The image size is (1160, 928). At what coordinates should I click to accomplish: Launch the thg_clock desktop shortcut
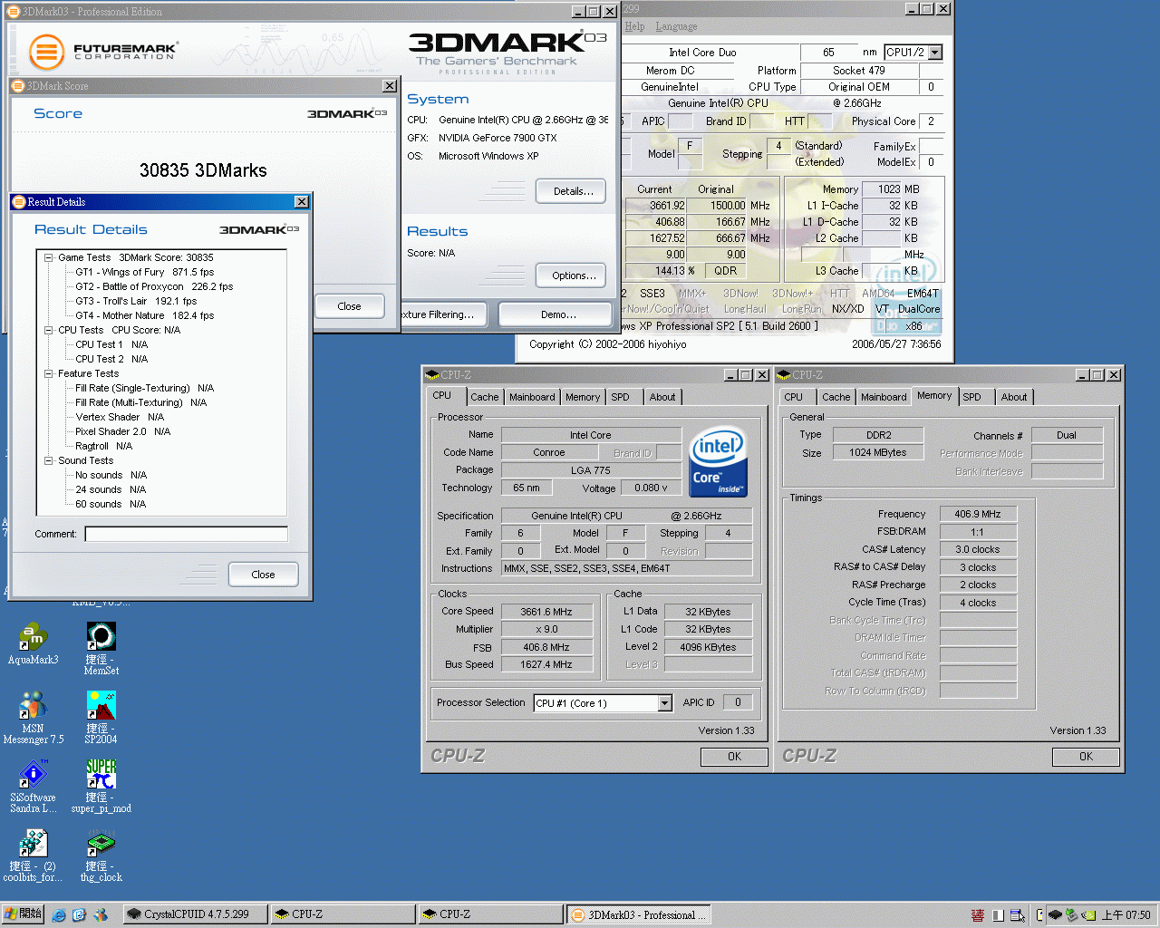[101, 855]
